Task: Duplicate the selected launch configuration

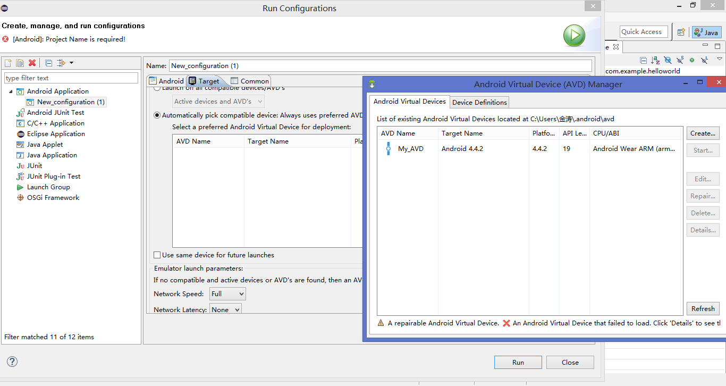Action: (x=20, y=63)
